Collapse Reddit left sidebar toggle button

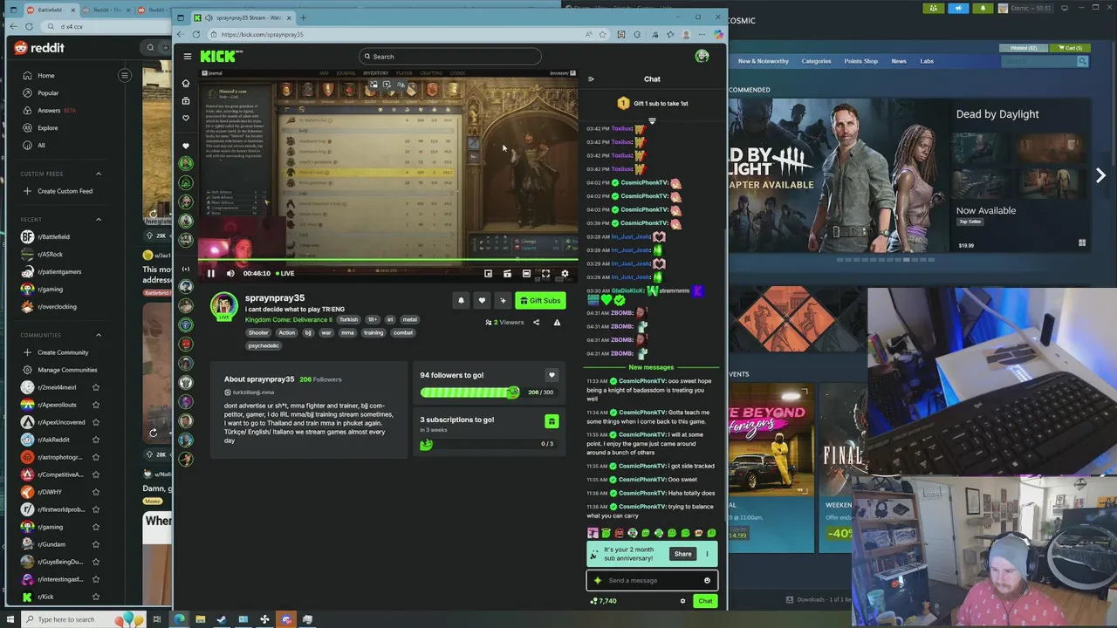click(x=125, y=75)
